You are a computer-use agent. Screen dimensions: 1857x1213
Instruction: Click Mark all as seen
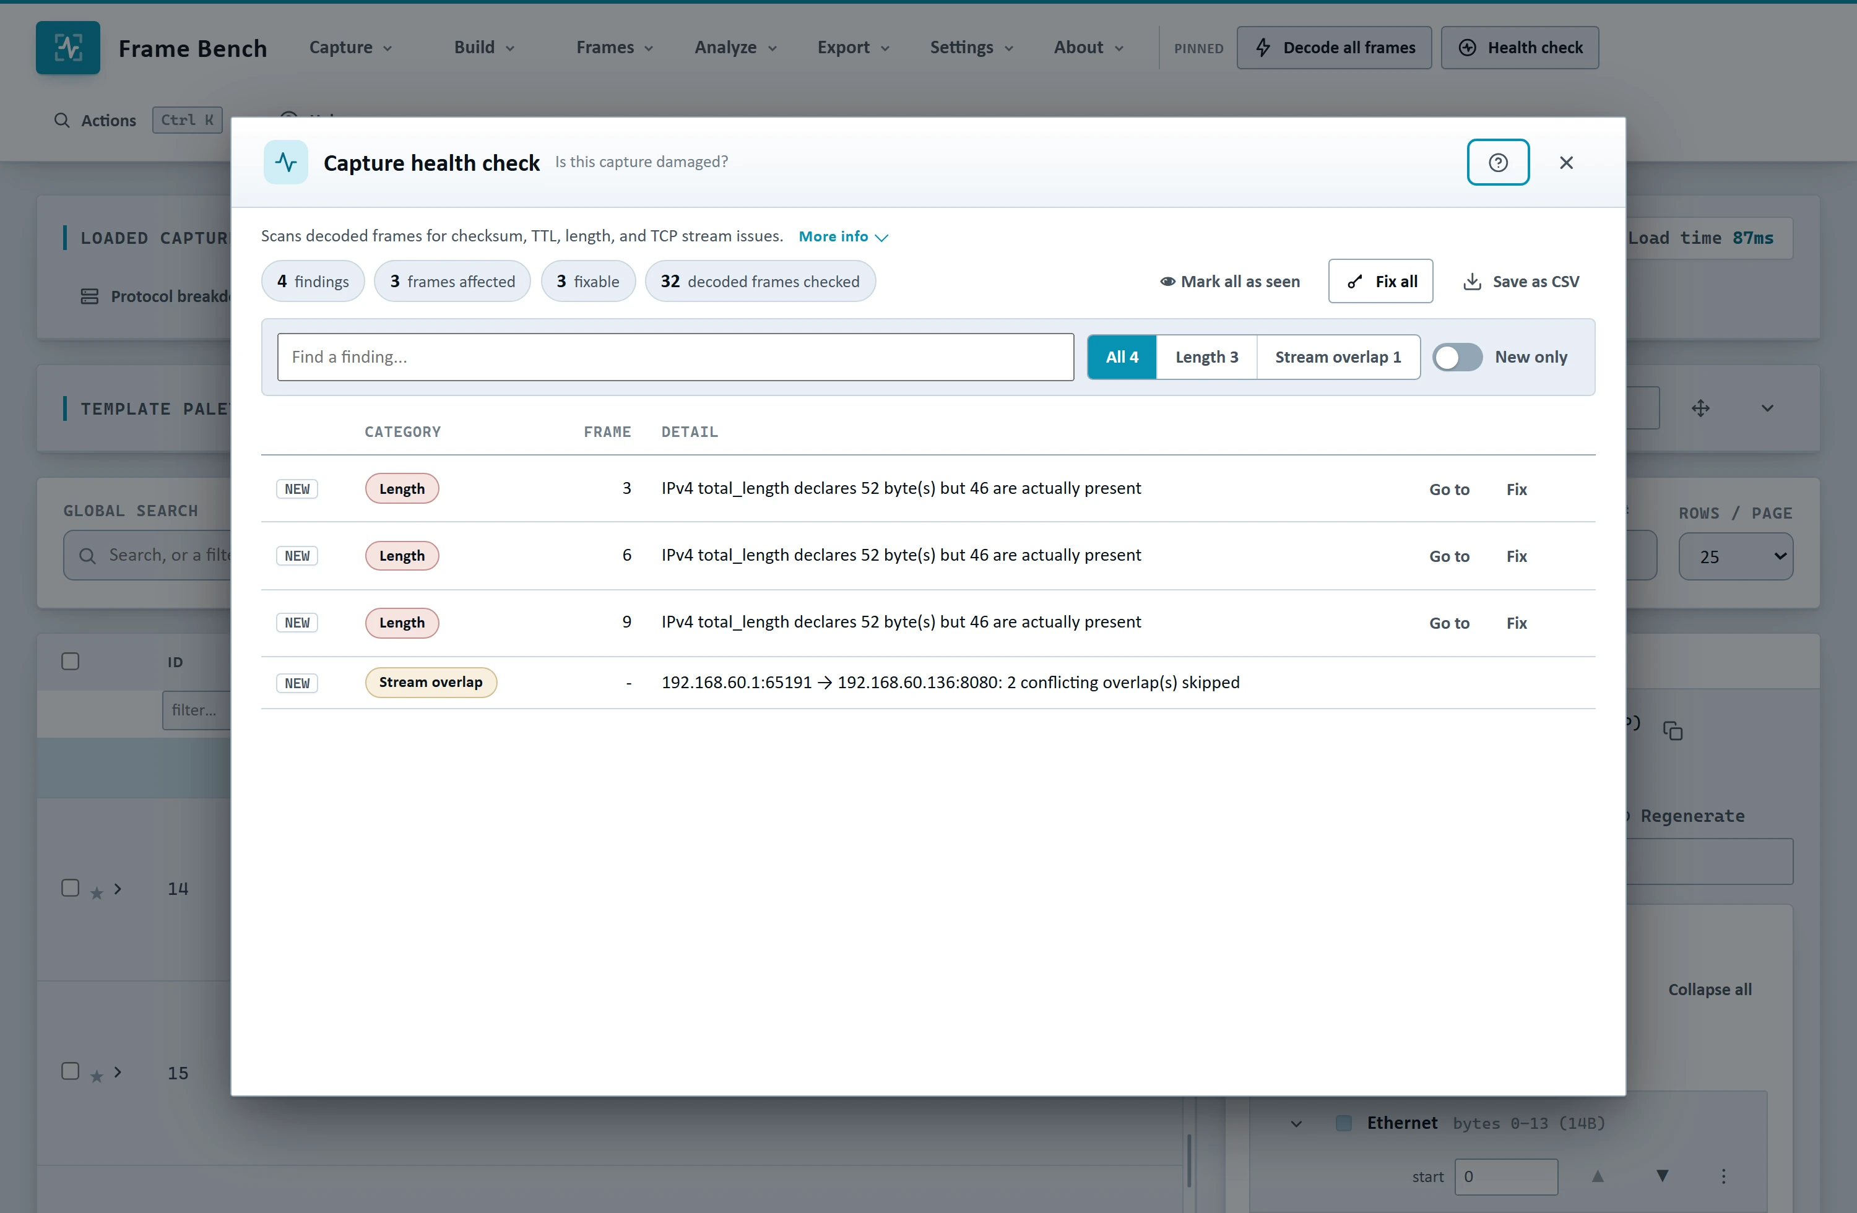tap(1230, 282)
